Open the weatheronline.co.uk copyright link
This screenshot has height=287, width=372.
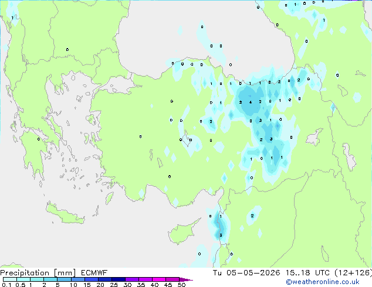click(x=323, y=282)
